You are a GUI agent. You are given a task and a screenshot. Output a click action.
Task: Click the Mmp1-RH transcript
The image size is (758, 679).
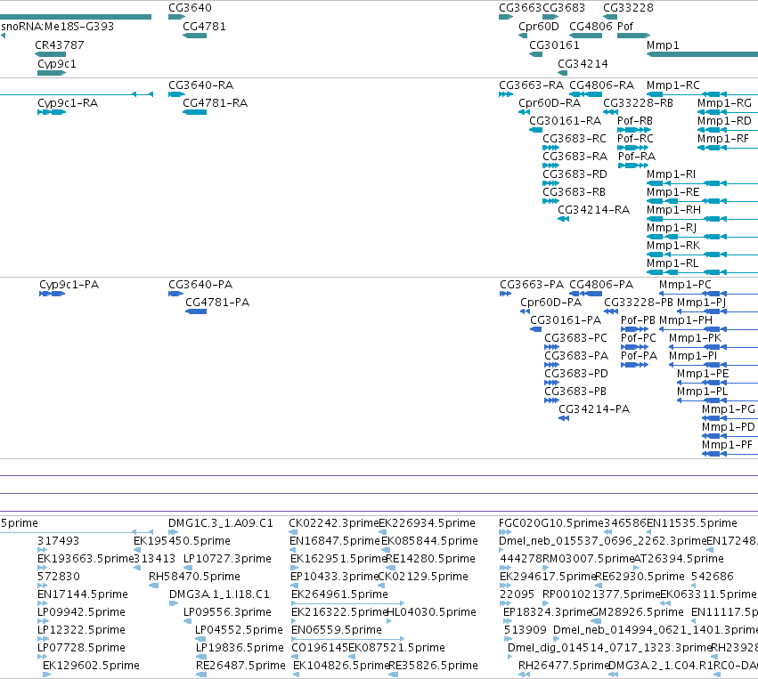pyautogui.click(x=702, y=219)
